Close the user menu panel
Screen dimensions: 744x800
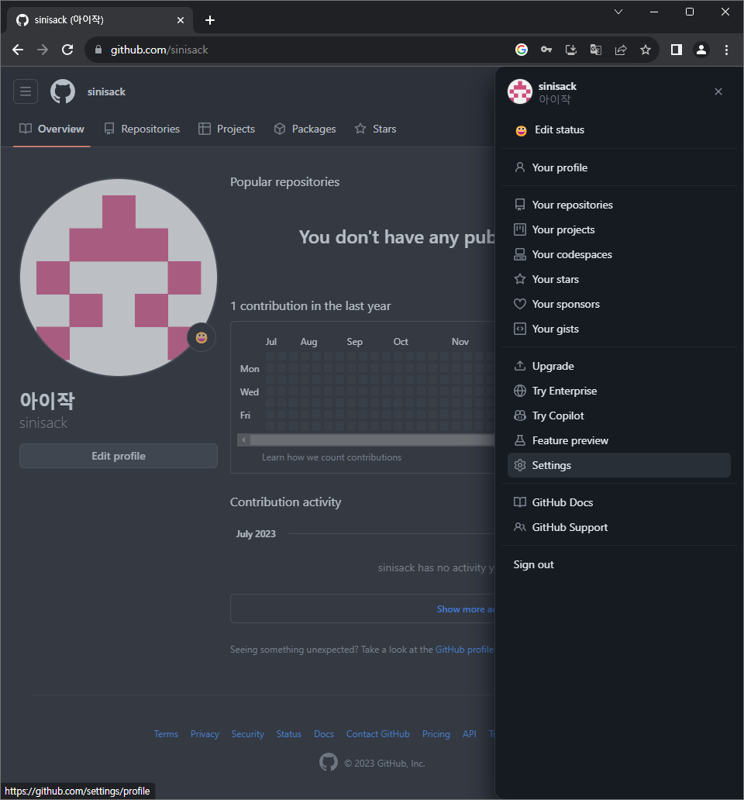tap(718, 91)
